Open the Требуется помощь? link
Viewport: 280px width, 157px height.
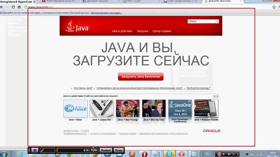[x=198, y=88]
